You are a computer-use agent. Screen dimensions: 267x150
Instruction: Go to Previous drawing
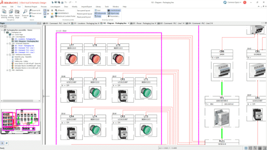coord(4,14)
